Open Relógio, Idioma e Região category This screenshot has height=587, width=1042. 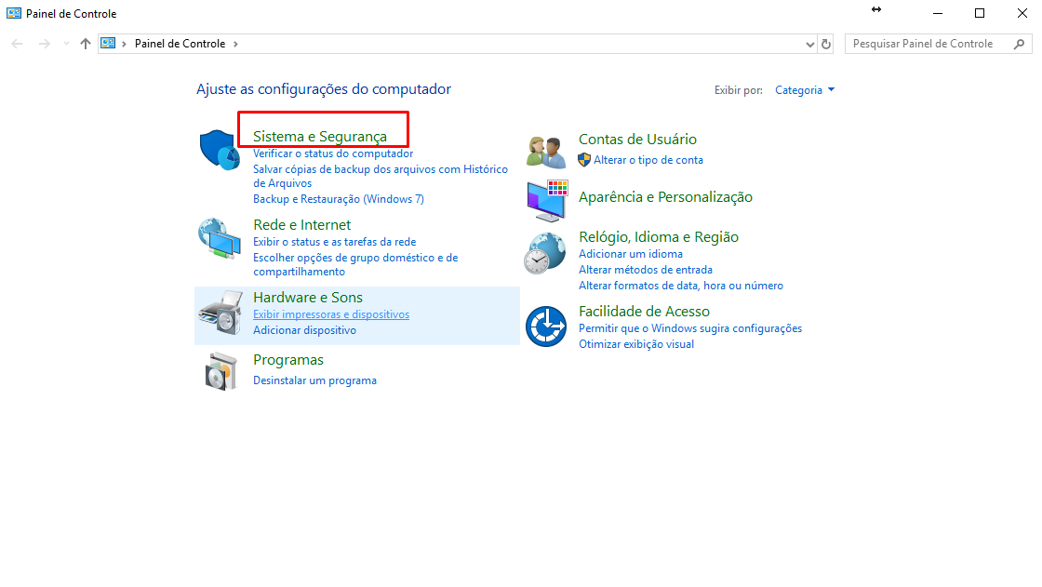(x=659, y=236)
